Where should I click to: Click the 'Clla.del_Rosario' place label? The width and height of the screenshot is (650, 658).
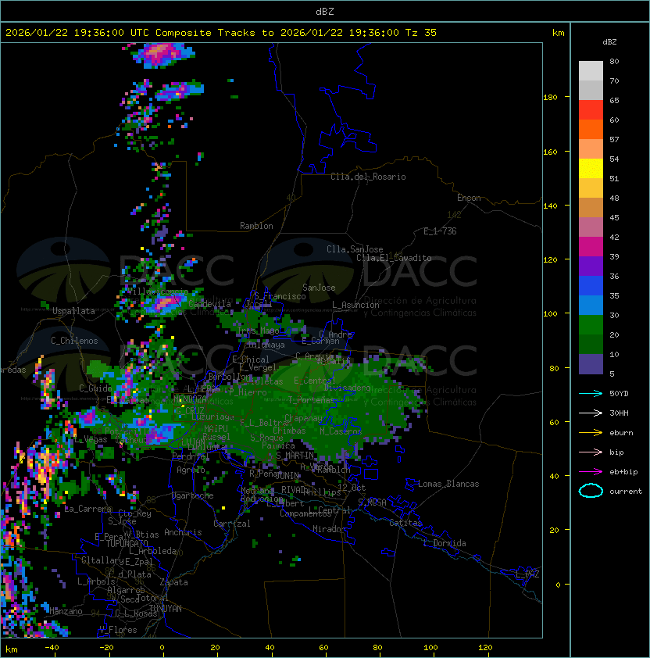point(368,177)
